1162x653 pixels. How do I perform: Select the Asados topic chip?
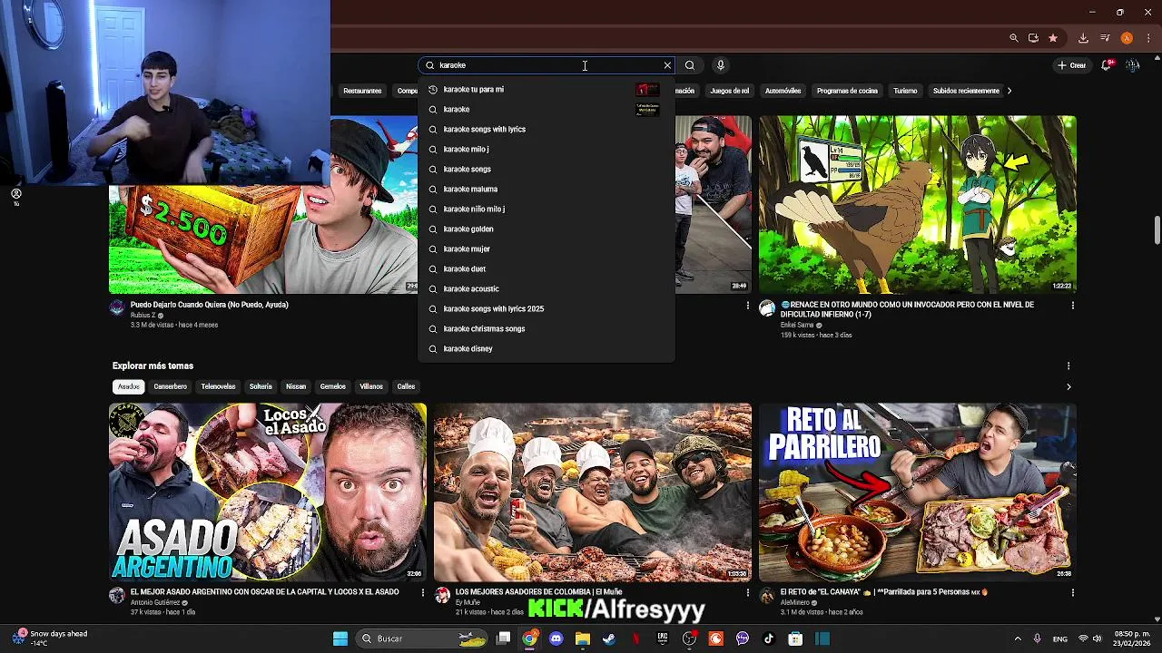pyautogui.click(x=128, y=386)
